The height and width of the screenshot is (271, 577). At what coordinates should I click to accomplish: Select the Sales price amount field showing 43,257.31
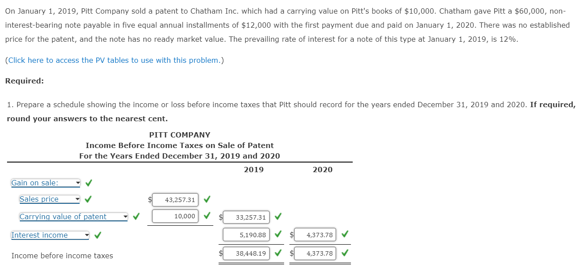pos(175,199)
